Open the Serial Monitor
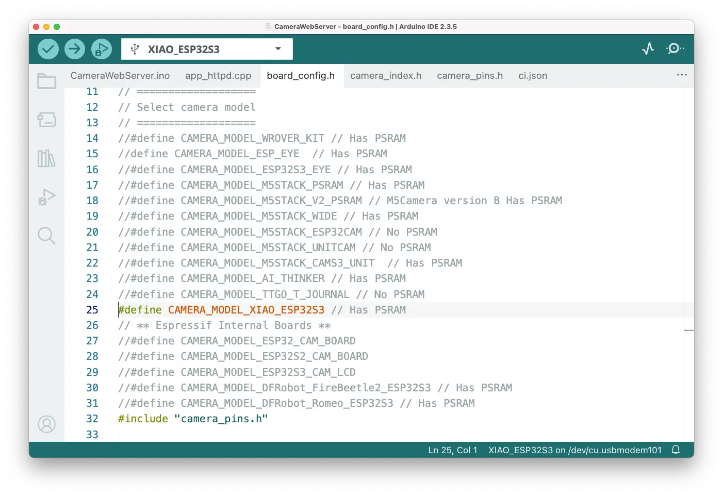 pyautogui.click(x=675, y=49)
